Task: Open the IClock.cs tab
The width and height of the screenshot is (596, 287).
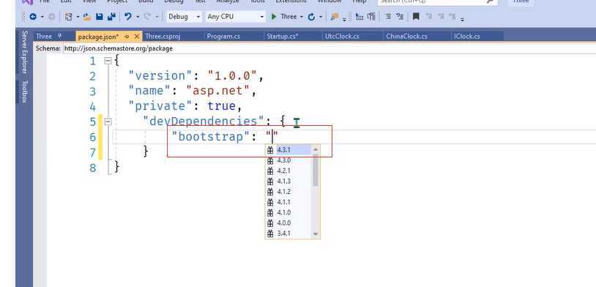Action: click(x=467, y=37)
